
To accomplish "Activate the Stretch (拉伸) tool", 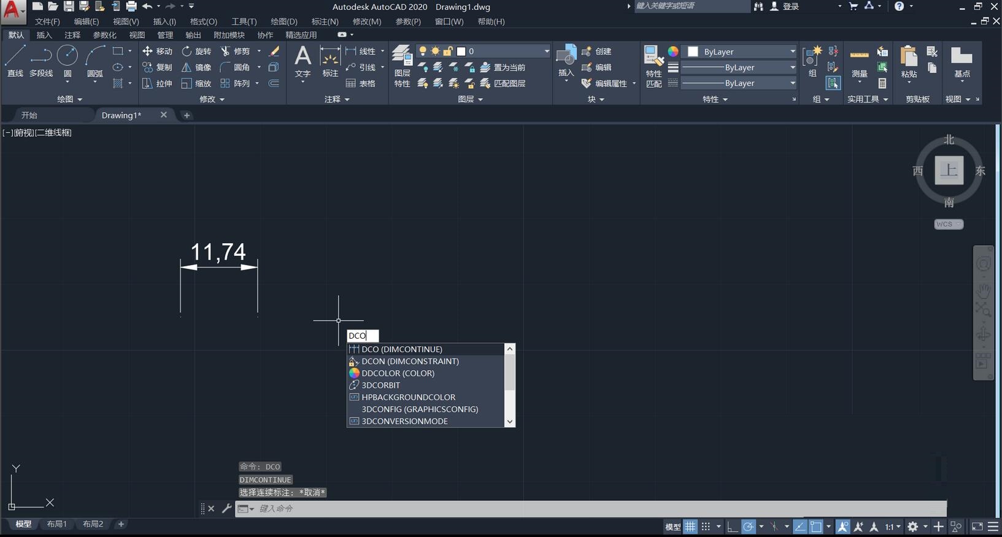I will coord(157,83).
